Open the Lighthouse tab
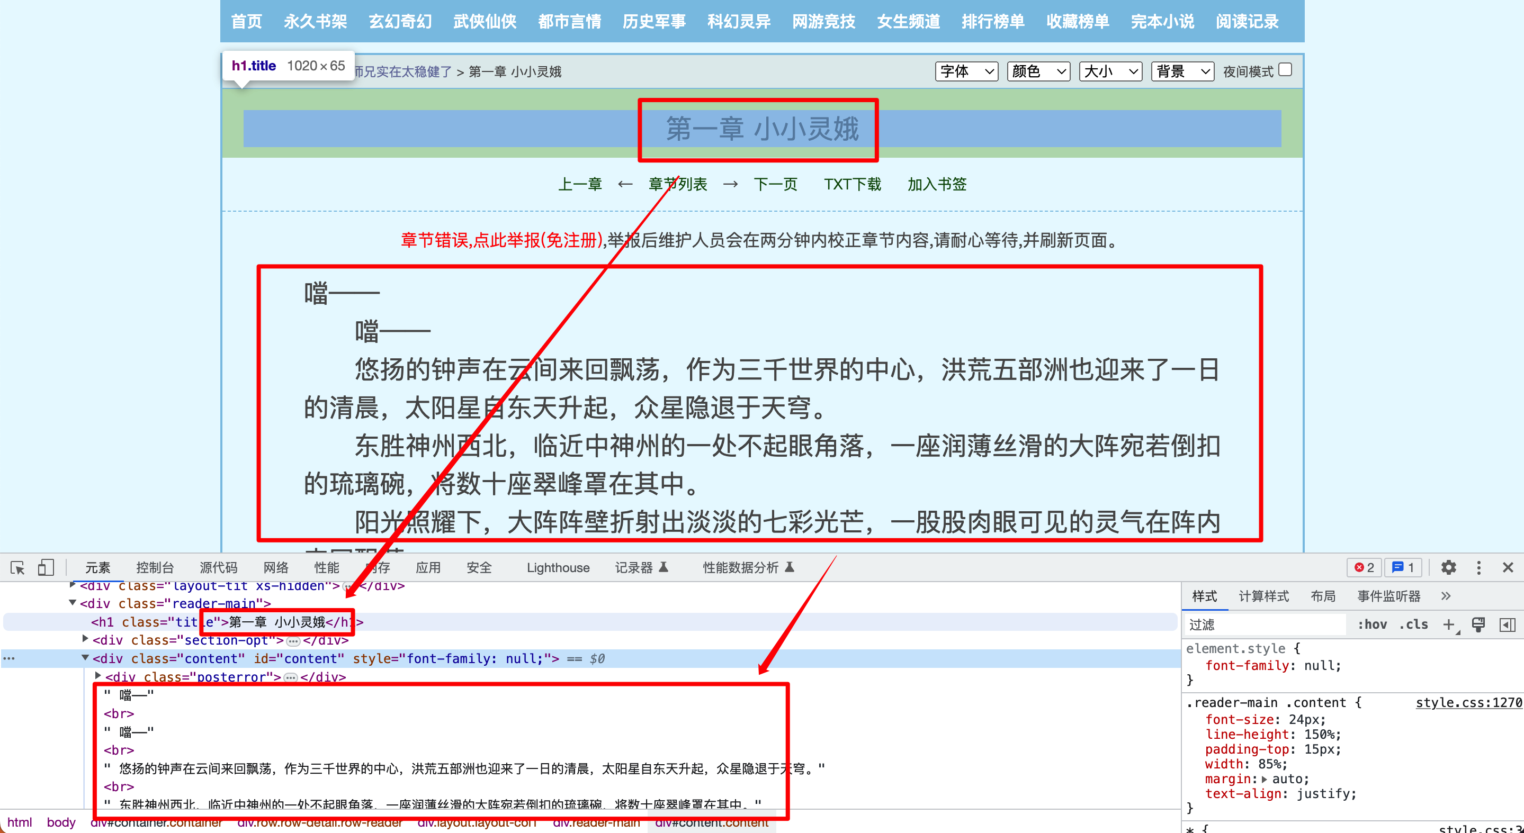The height and width of the screenshot is (833, 1524). tap(558, 567)
